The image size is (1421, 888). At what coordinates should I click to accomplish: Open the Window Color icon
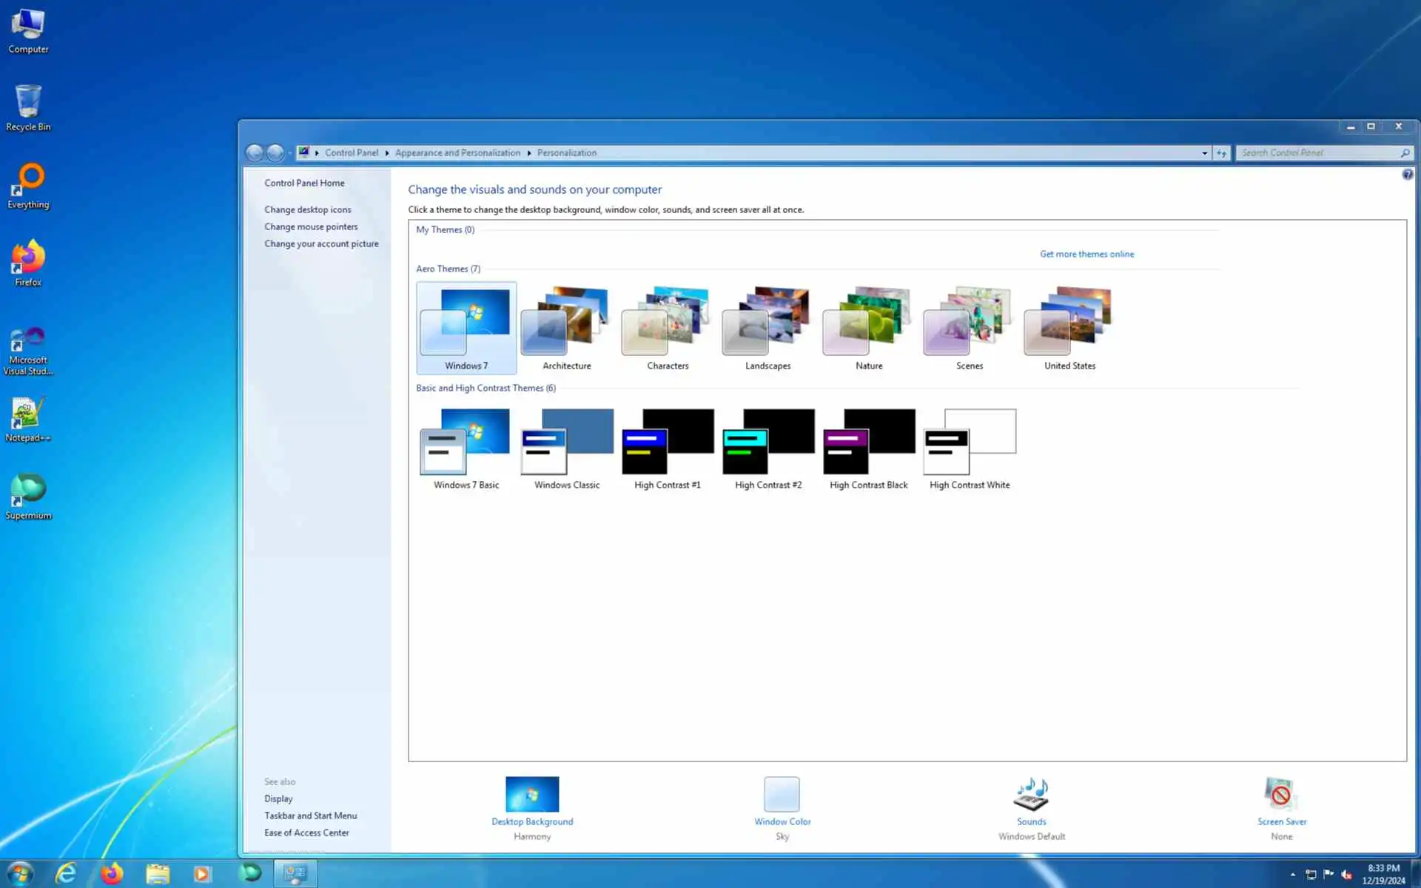[x=782, y=795]
